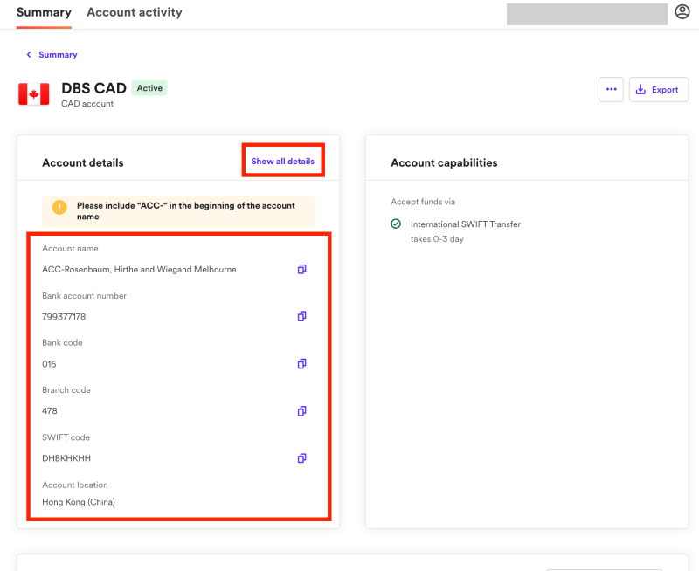Click the Hong Kong (China) location text
The width and height of the screenshot is (699, 571).
tap(79, 502)
